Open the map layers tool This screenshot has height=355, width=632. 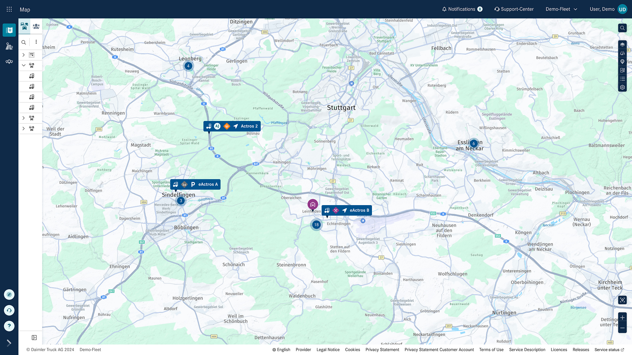pyautogui.click(x=622, y=44)
